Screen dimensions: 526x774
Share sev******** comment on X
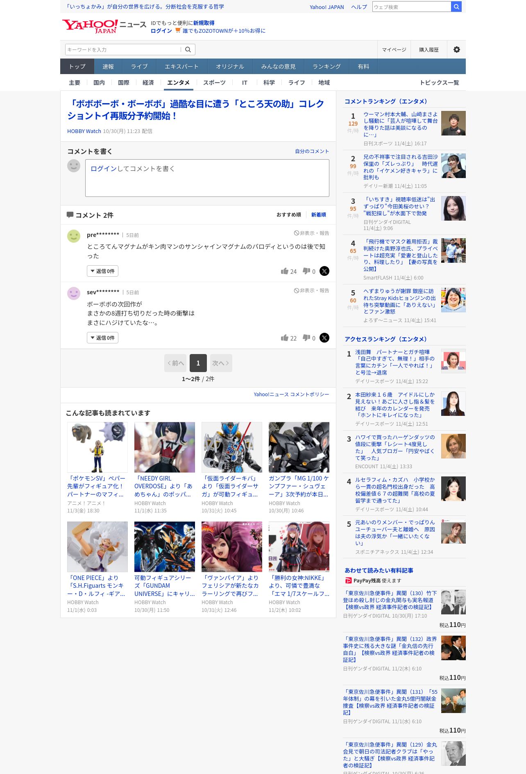324,338
